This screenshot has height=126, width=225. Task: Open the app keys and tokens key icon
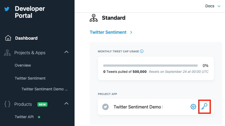204,107
